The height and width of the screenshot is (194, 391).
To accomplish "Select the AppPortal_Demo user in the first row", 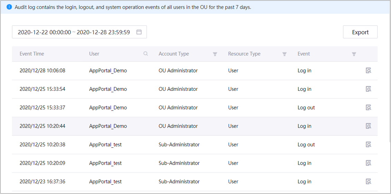I will pos(108,71).
